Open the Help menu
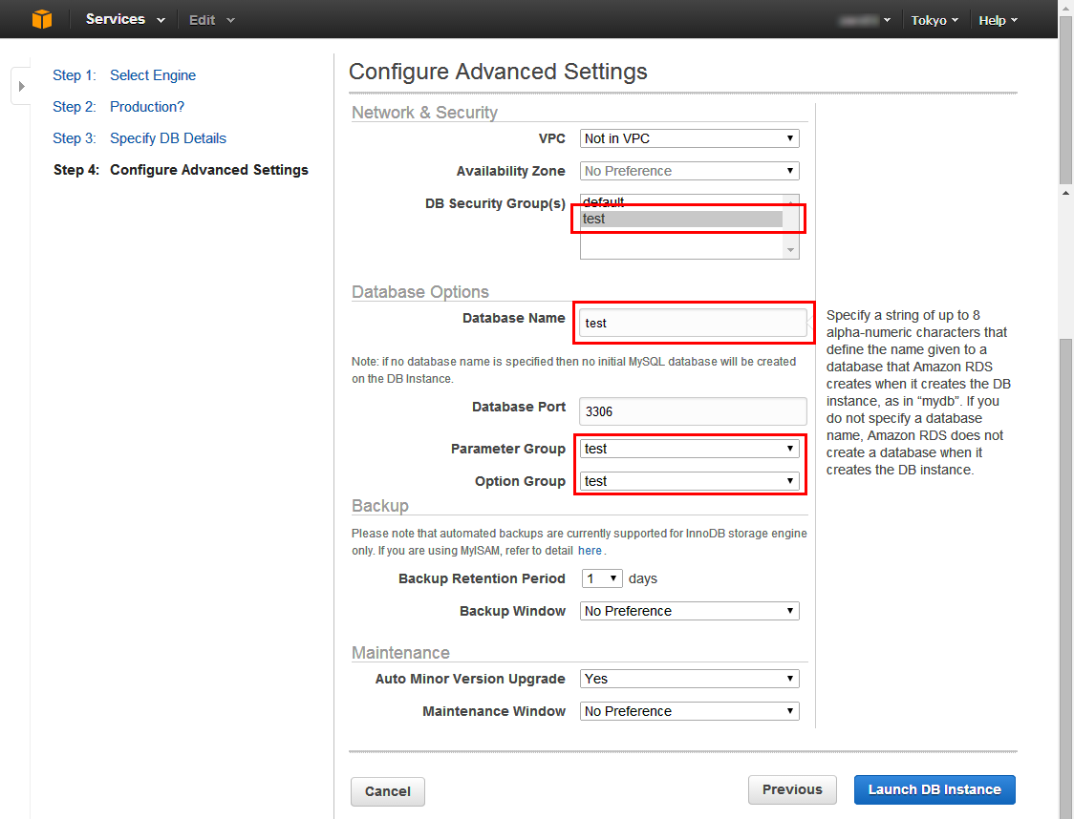Image resolution: width=1074 pixels, height=819 pixels. point(998,20)
